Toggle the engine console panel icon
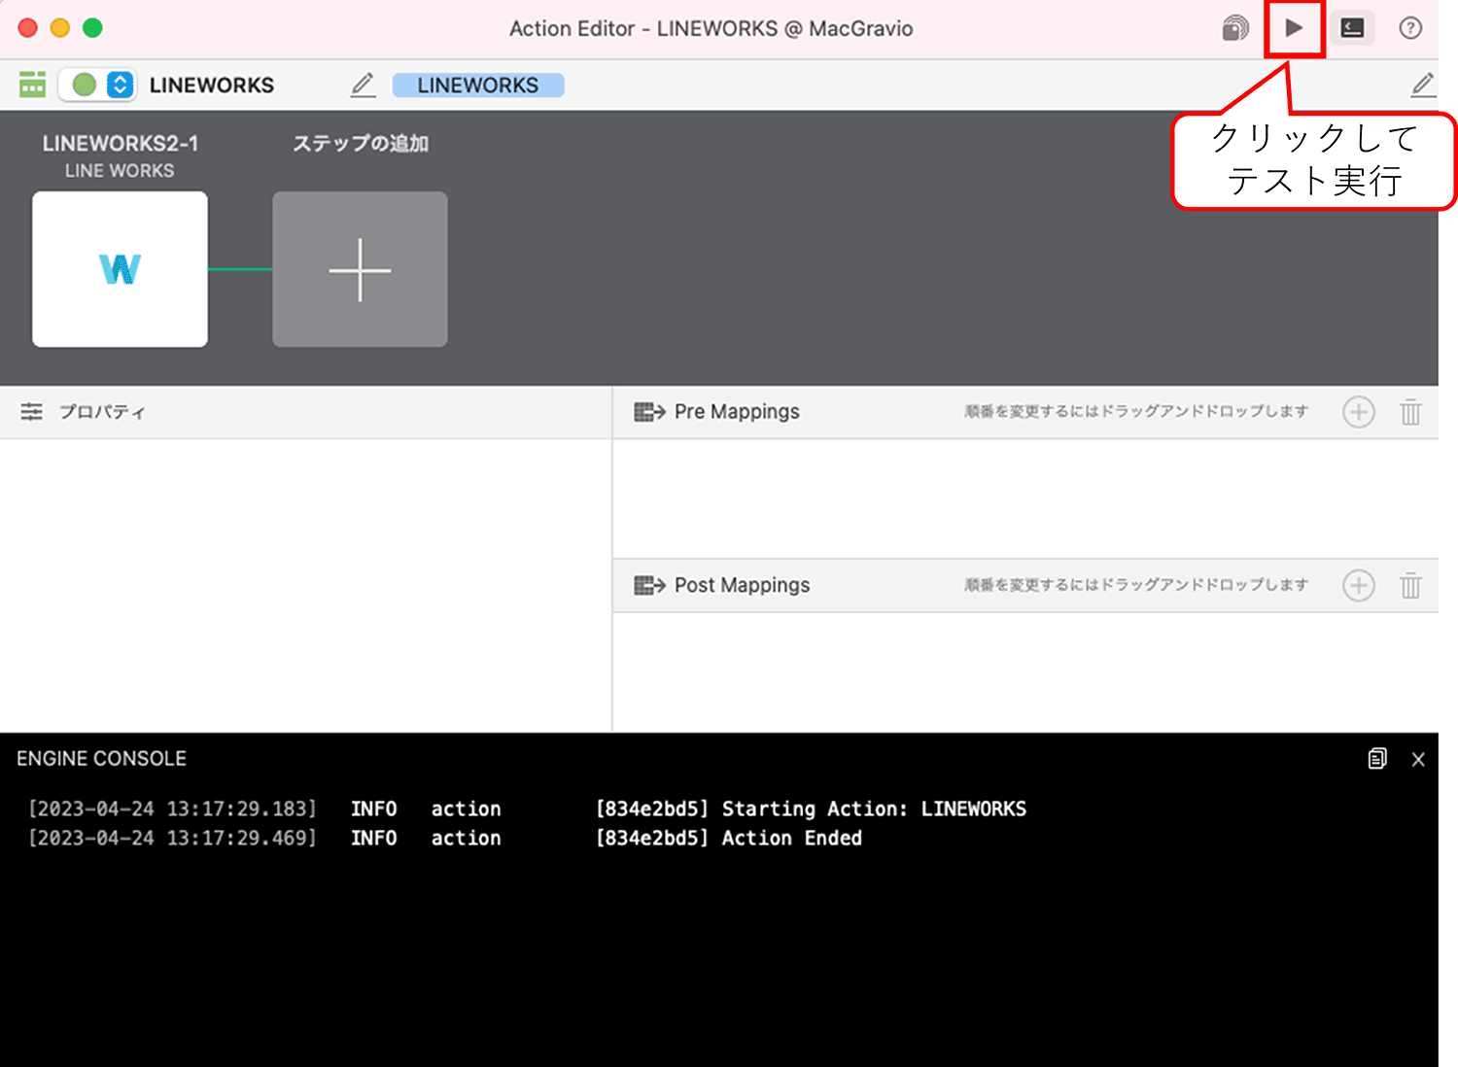The height and width of the screenshot is (1067, 1458). click(x=1352, y=28)
